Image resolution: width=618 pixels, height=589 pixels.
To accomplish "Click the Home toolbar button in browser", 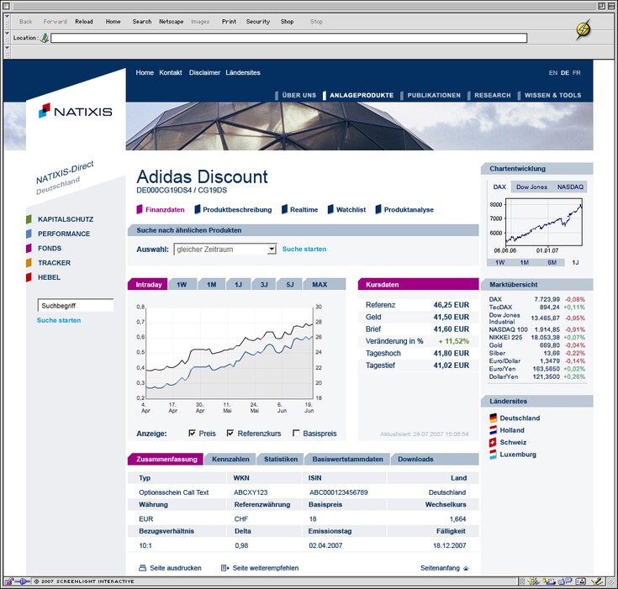I will [x=113, y=22].
